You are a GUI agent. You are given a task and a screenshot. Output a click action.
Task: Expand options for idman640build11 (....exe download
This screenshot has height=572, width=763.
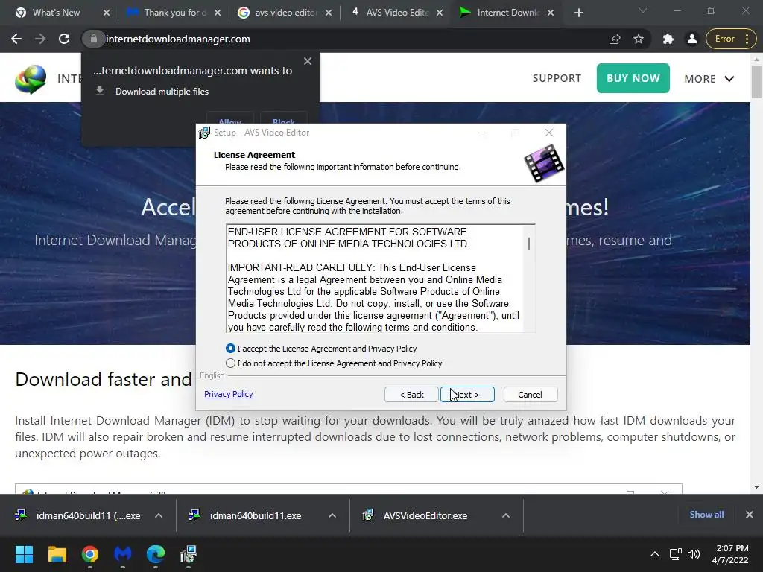click(x=159, y=515)
